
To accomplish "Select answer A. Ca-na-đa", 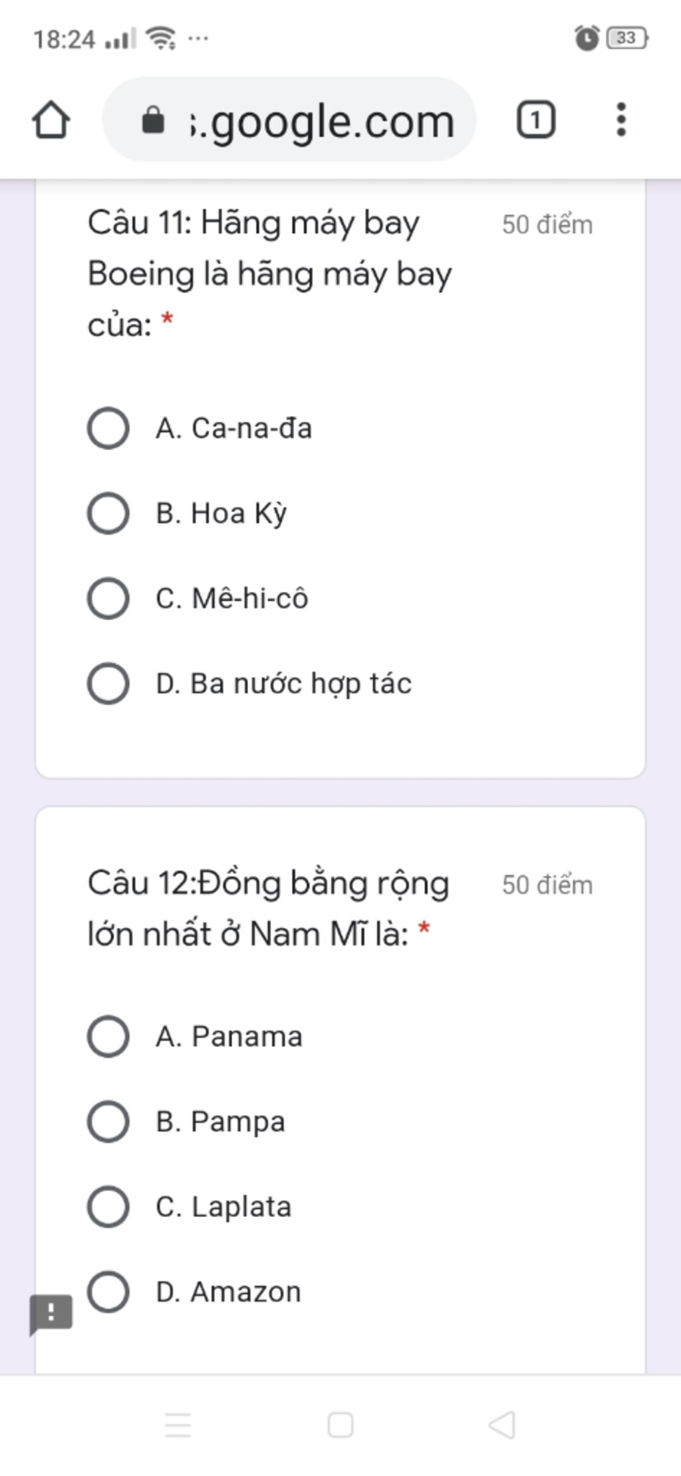I will click(108, 428).
